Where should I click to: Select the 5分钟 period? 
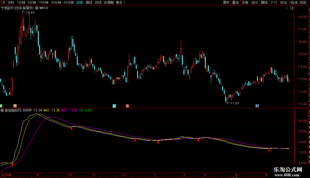[32, 2]
